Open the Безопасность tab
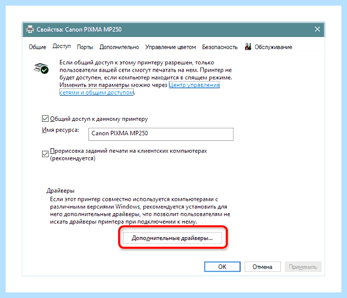The height and width of the screenshot is (298, 347). tap(220, 47)
